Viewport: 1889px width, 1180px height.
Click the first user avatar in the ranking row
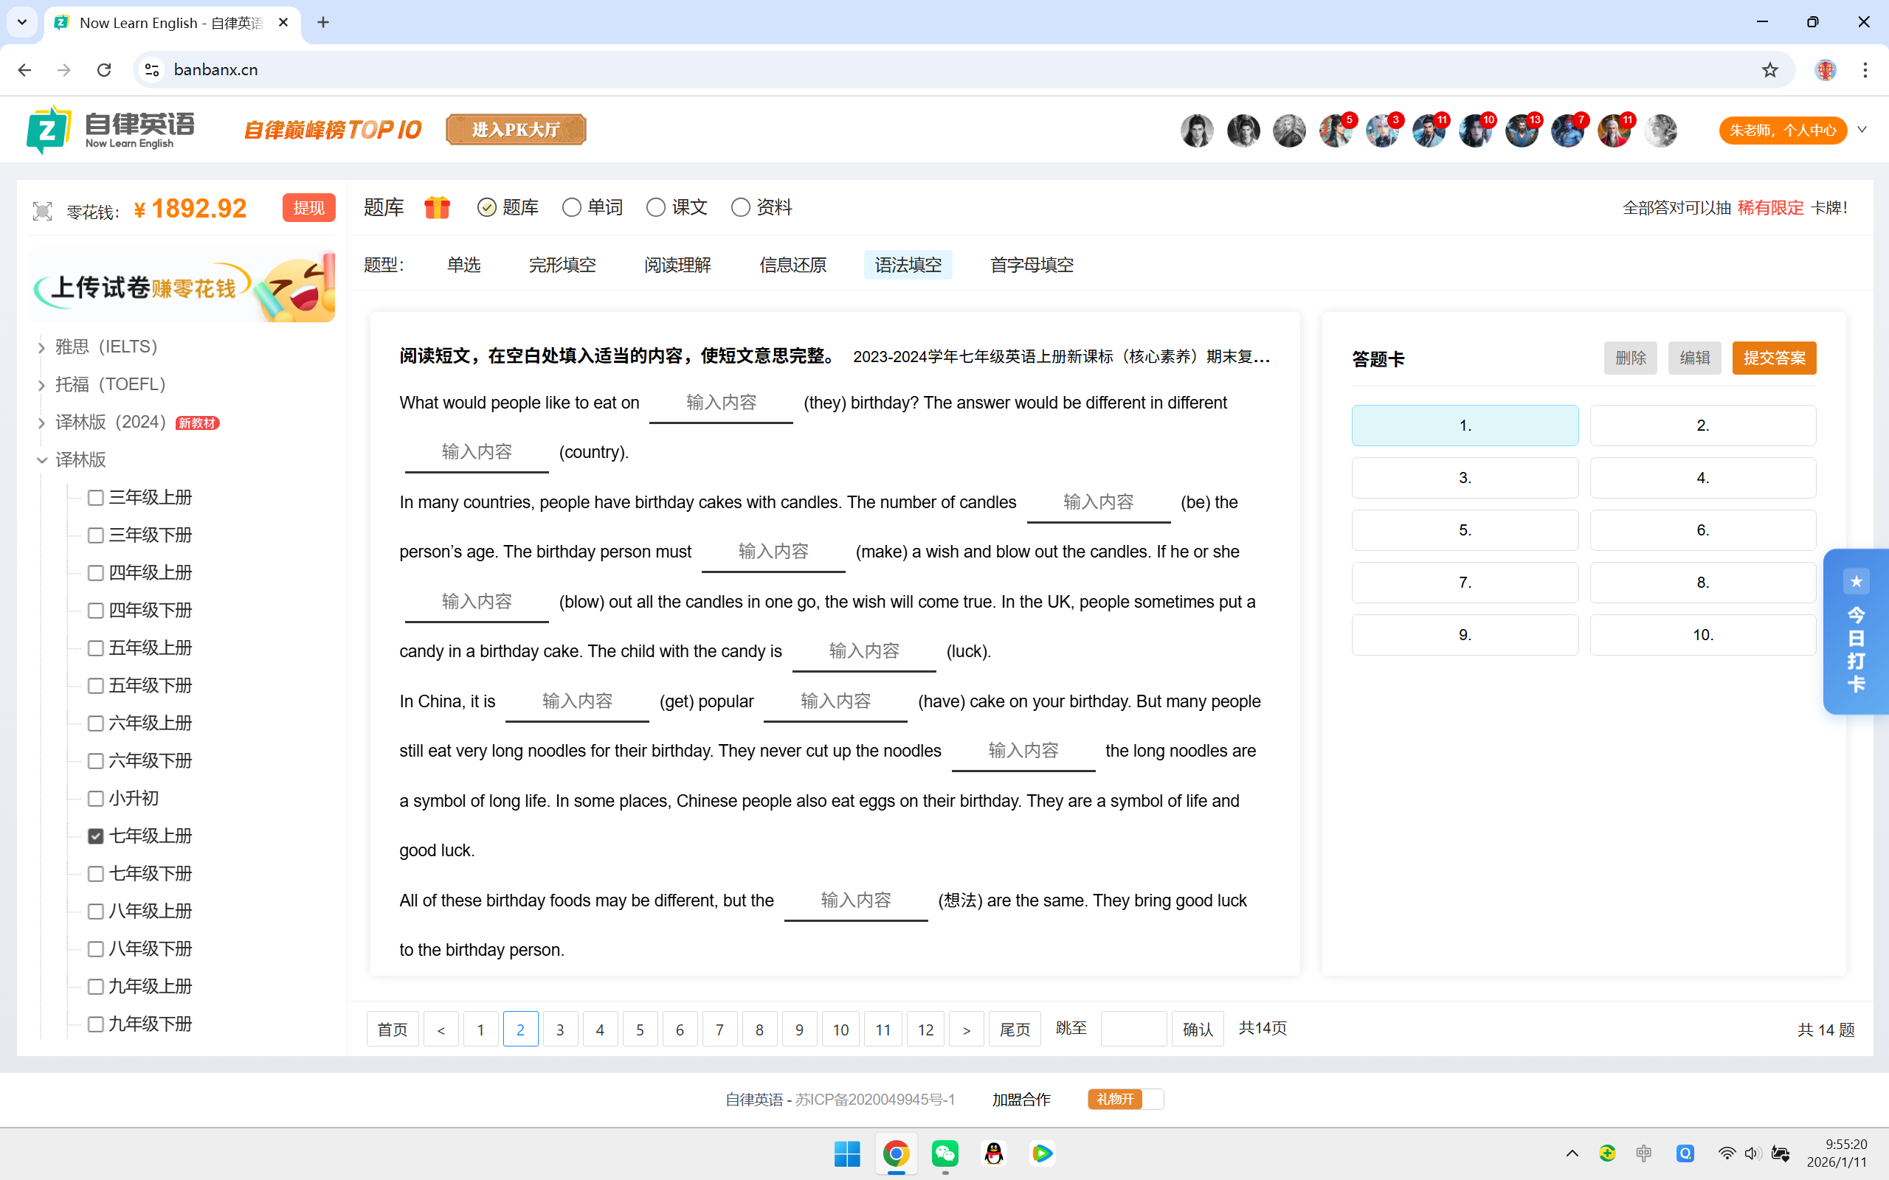coord(1197,131)
